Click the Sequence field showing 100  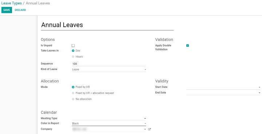click(109, 64)
